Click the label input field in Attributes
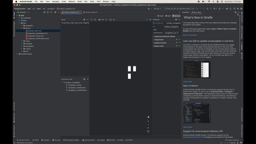This screenshot has height=144, width=256. click(x=172, y=30)
